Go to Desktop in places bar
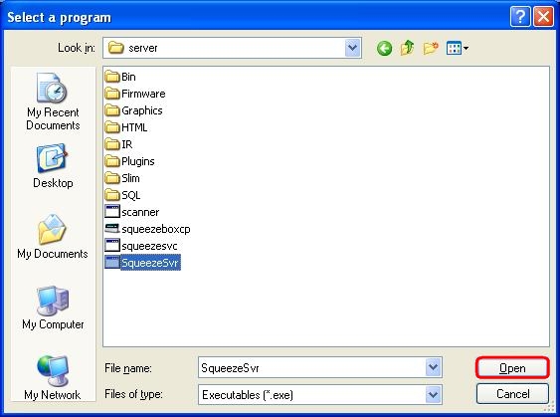Screen dimensions: 560x417 coord(53,166)
